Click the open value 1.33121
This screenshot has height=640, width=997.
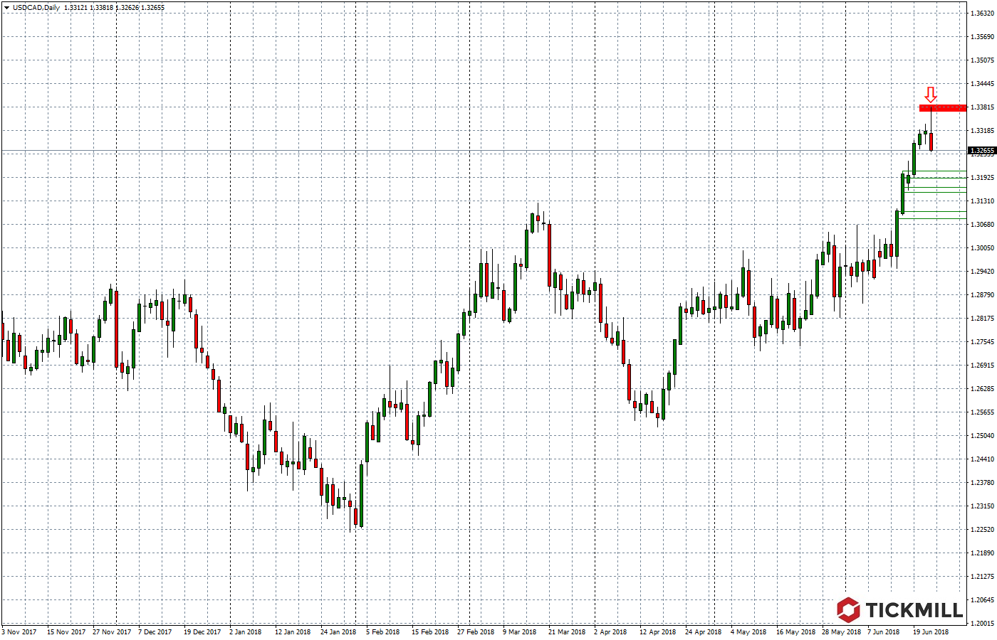[x=75, y=8]
